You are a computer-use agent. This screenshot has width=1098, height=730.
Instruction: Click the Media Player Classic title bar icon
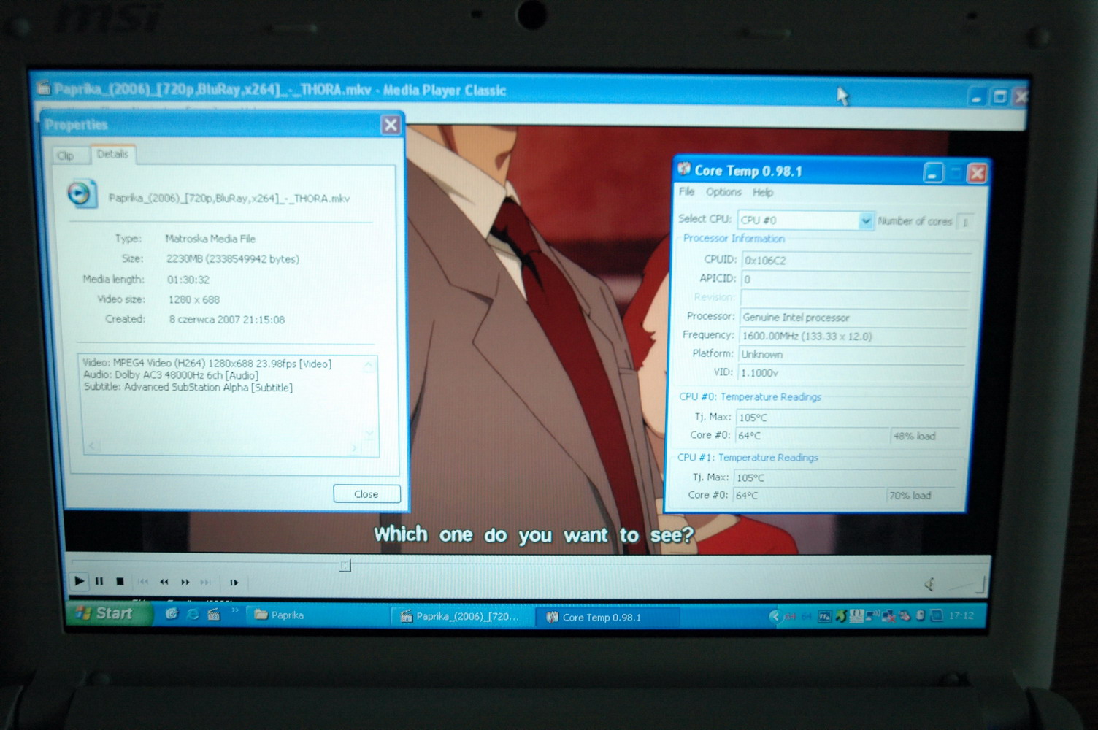[44, 88]
